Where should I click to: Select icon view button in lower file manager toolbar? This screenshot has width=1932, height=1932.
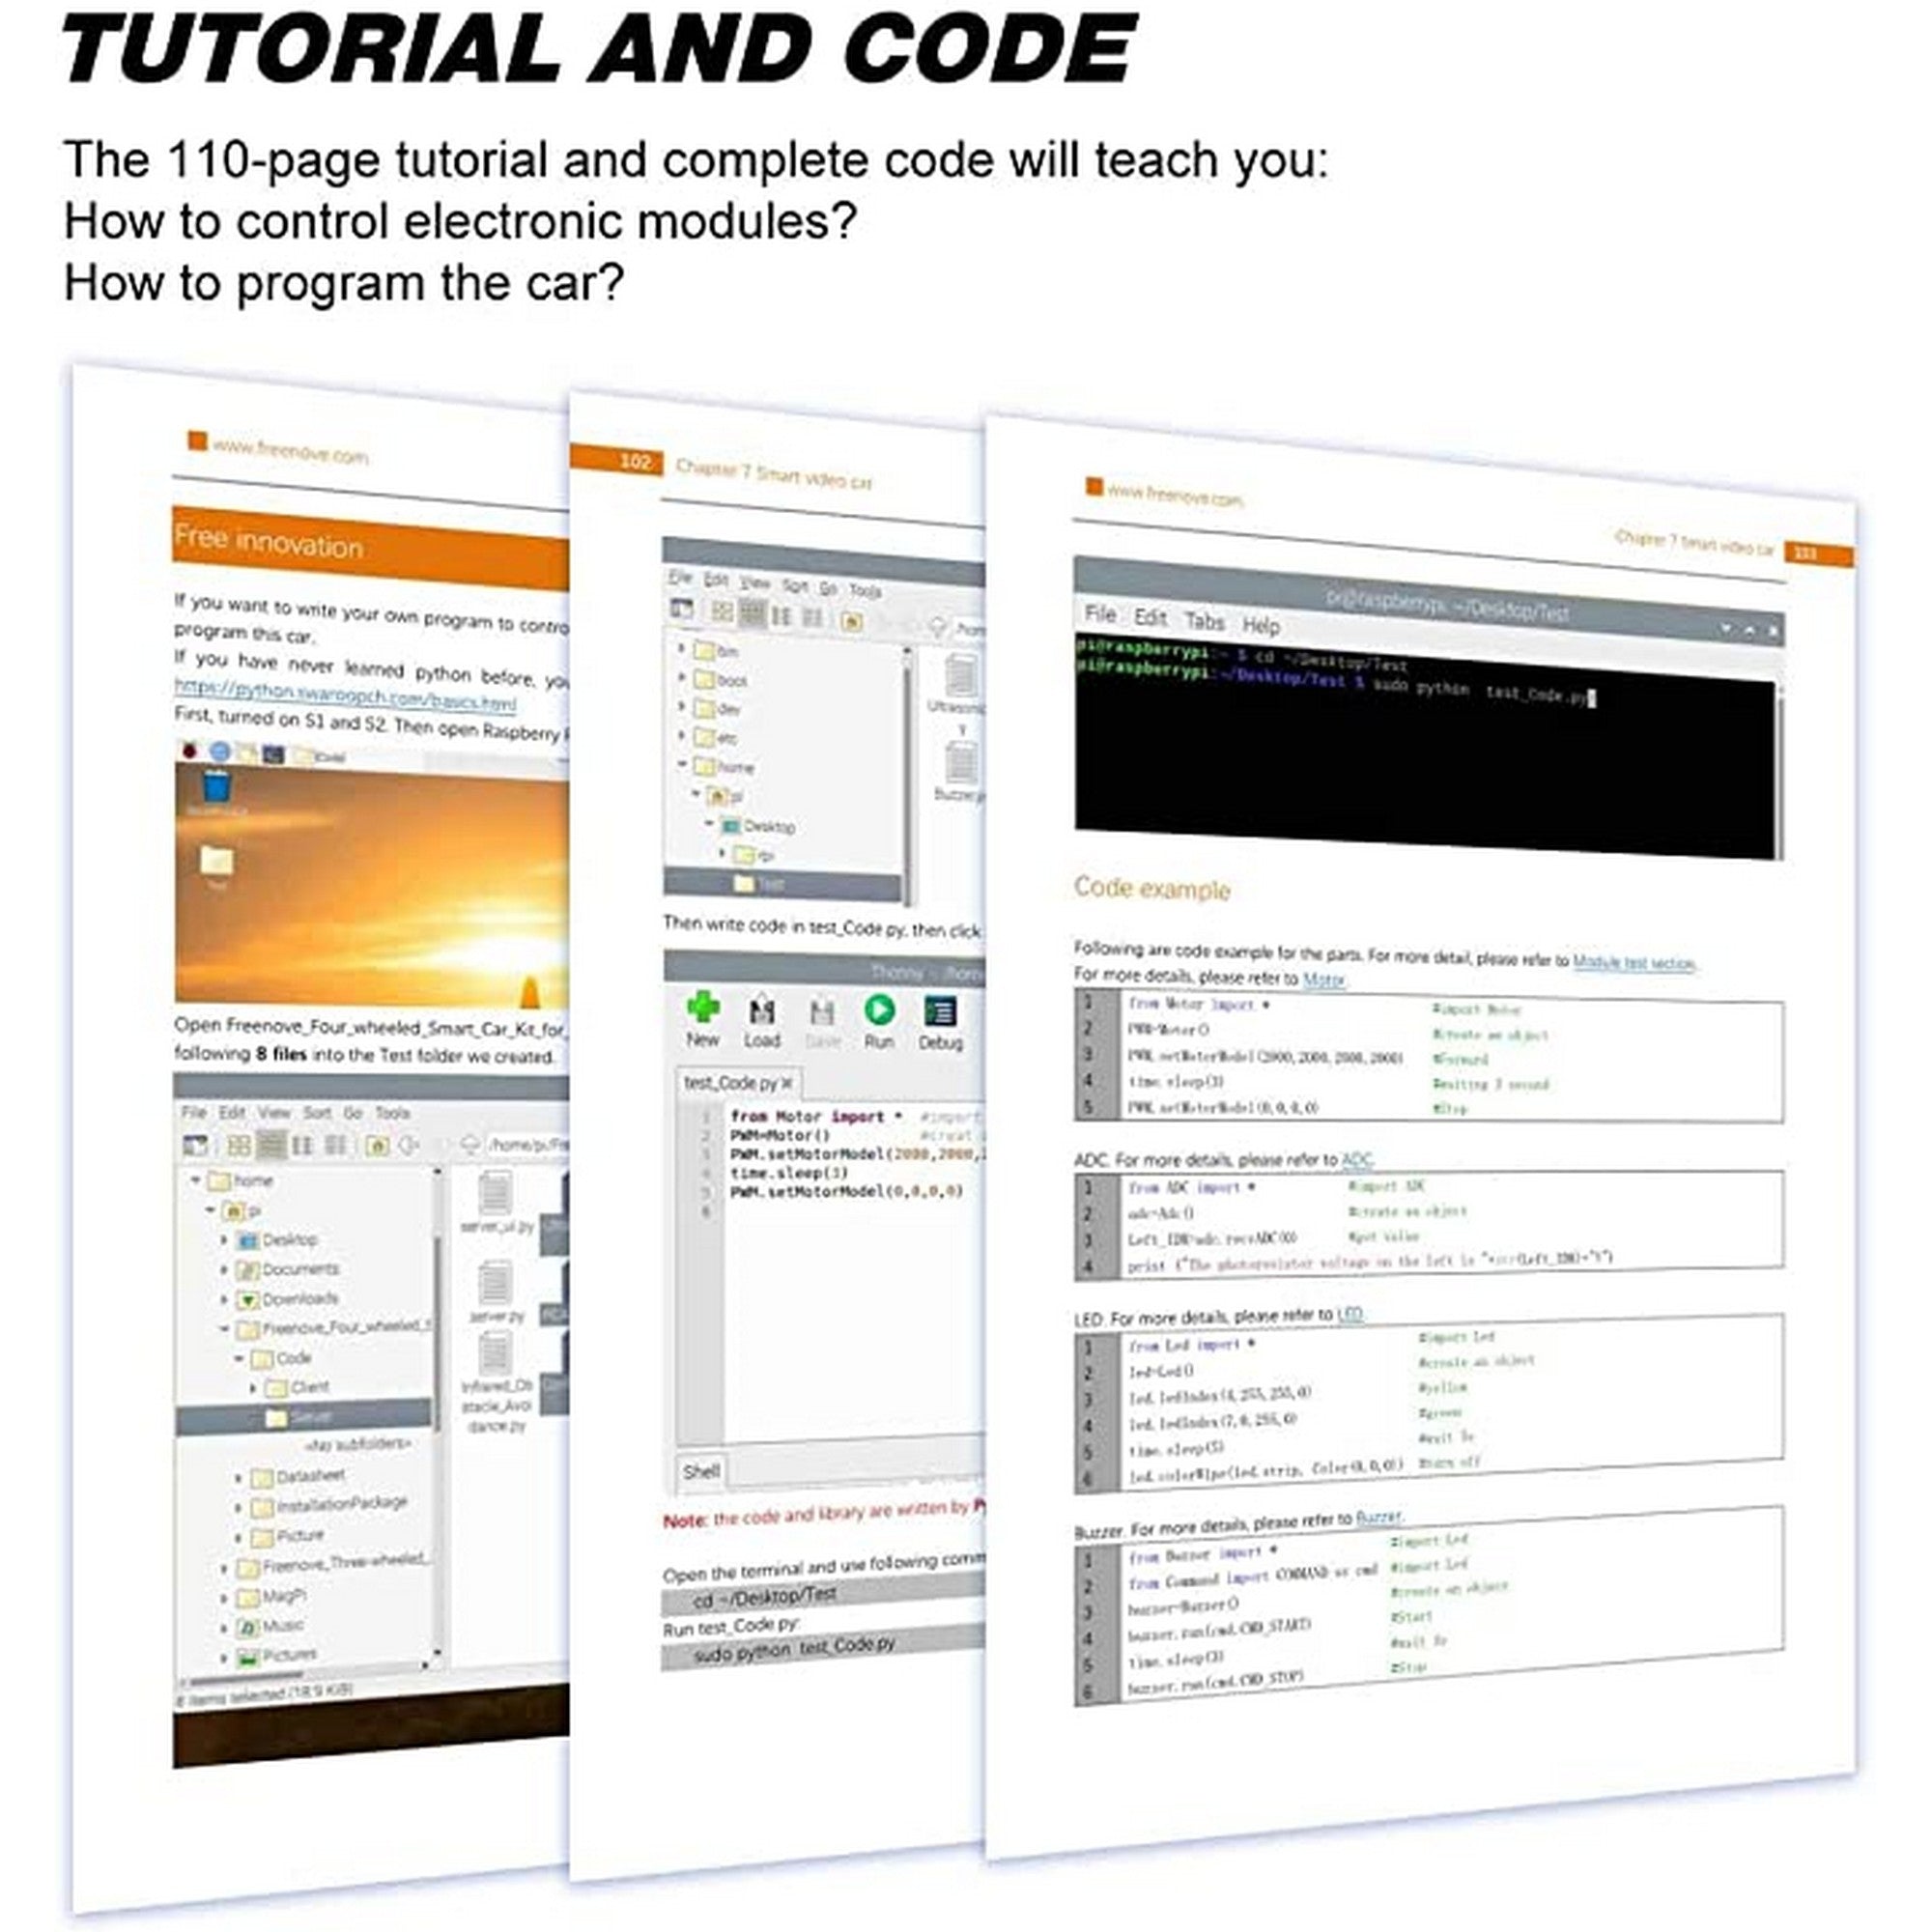click(239, 1145)
